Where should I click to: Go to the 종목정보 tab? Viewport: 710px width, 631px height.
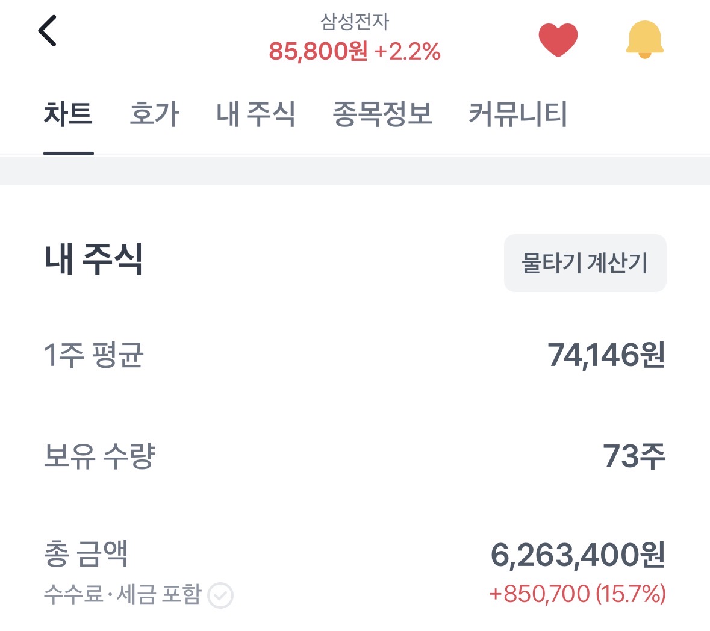(382, 114)
